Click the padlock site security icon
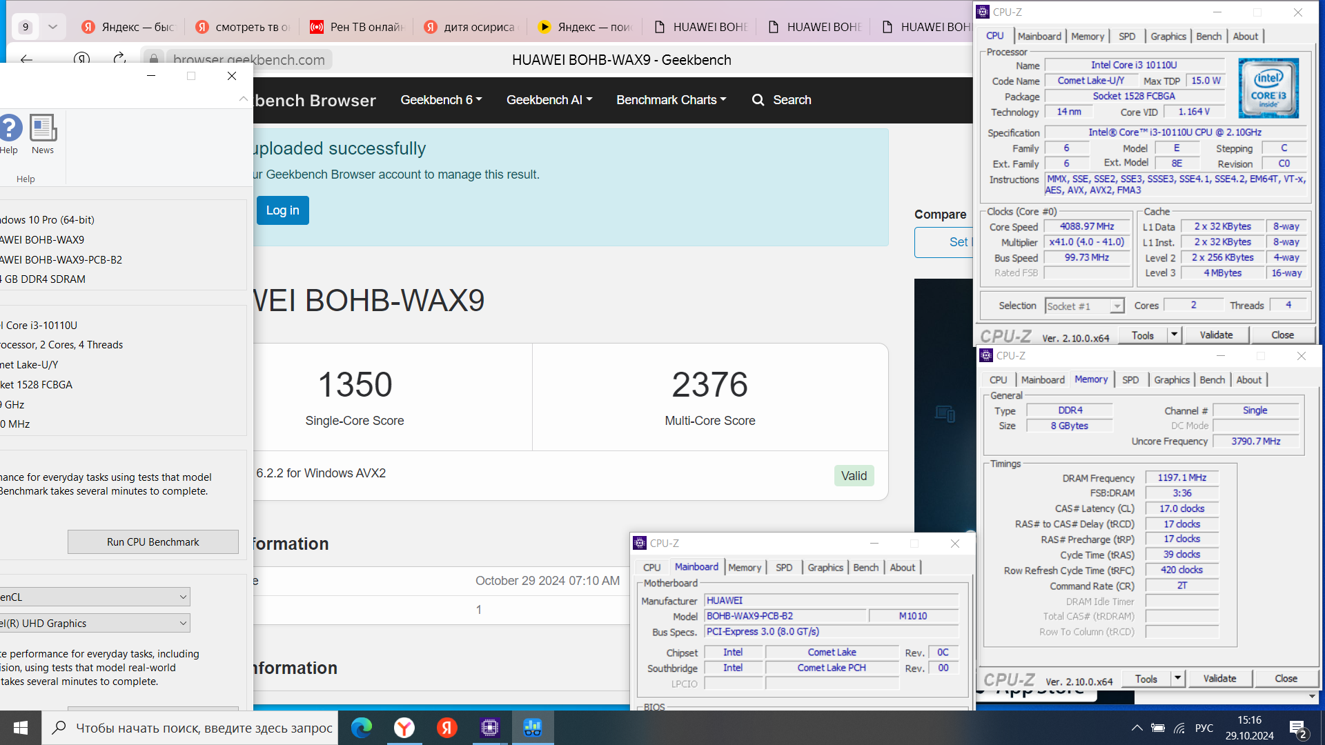The image size is (1325, 745). pos(153,59)
